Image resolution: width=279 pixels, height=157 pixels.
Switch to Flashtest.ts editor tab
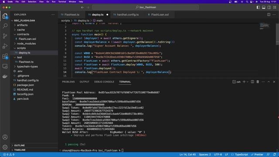(x=71, y=14)
